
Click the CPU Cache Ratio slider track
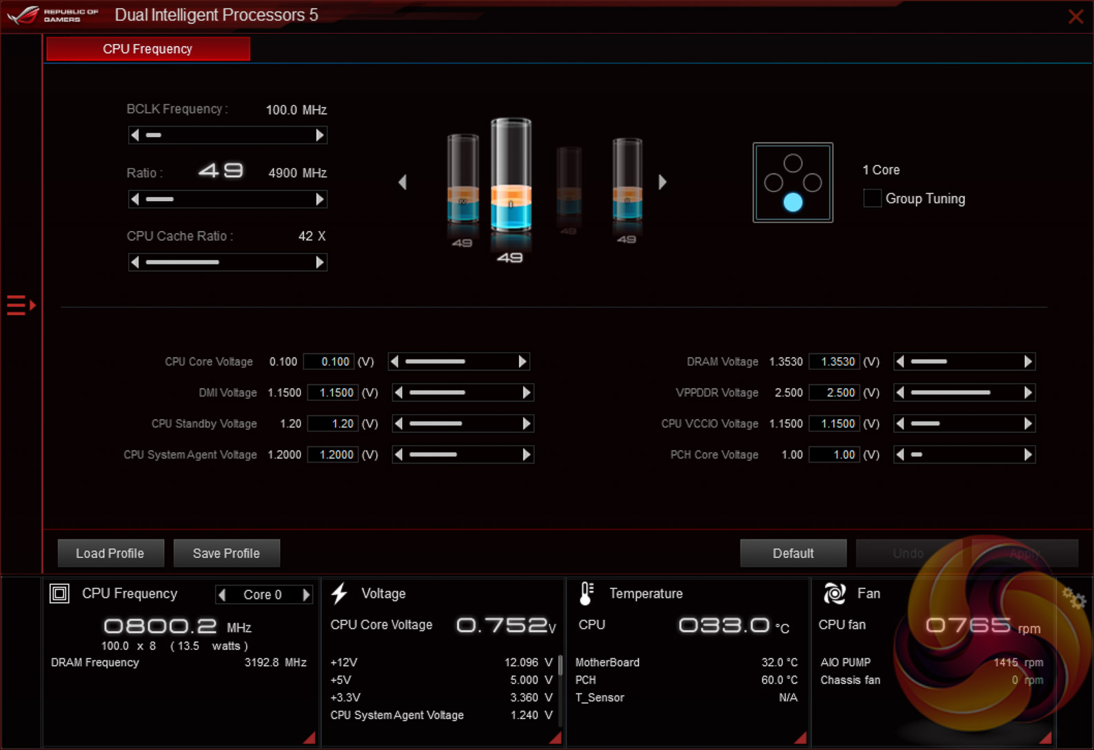click(227, 262)
